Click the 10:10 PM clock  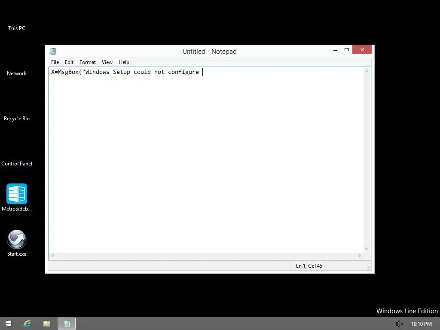(x=422, y=324)
